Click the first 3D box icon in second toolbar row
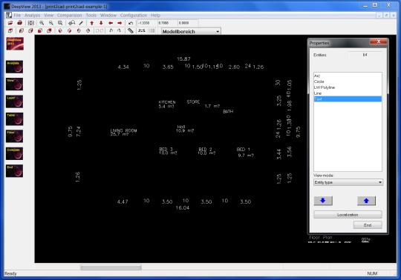401x280 pixels. click(x=10, y=31)
